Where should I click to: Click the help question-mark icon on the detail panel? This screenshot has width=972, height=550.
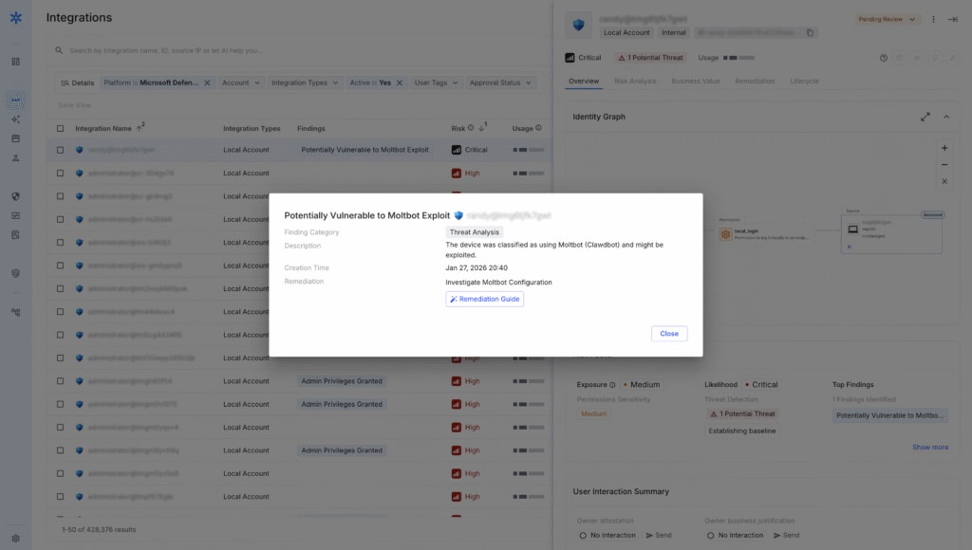(883, 58)
